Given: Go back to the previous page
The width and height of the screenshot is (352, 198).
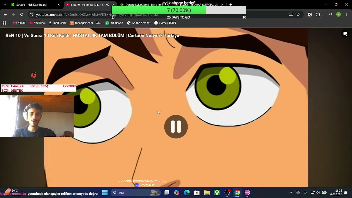Looking at the screenshot, I should pos(5,15).
